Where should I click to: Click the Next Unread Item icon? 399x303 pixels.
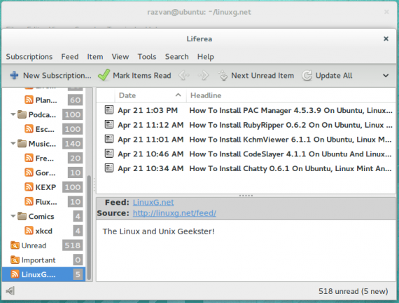pos(223,76)
